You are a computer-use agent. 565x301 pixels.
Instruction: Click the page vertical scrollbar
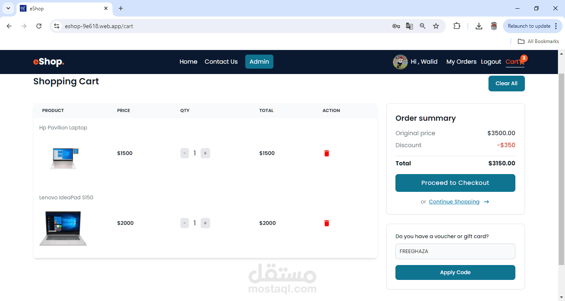[x=561, y=170]
